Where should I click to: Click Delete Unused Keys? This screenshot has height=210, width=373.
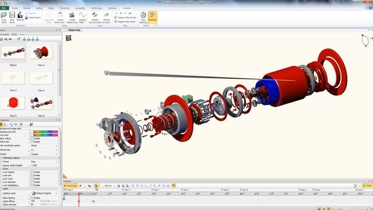[x=95, y=17]
